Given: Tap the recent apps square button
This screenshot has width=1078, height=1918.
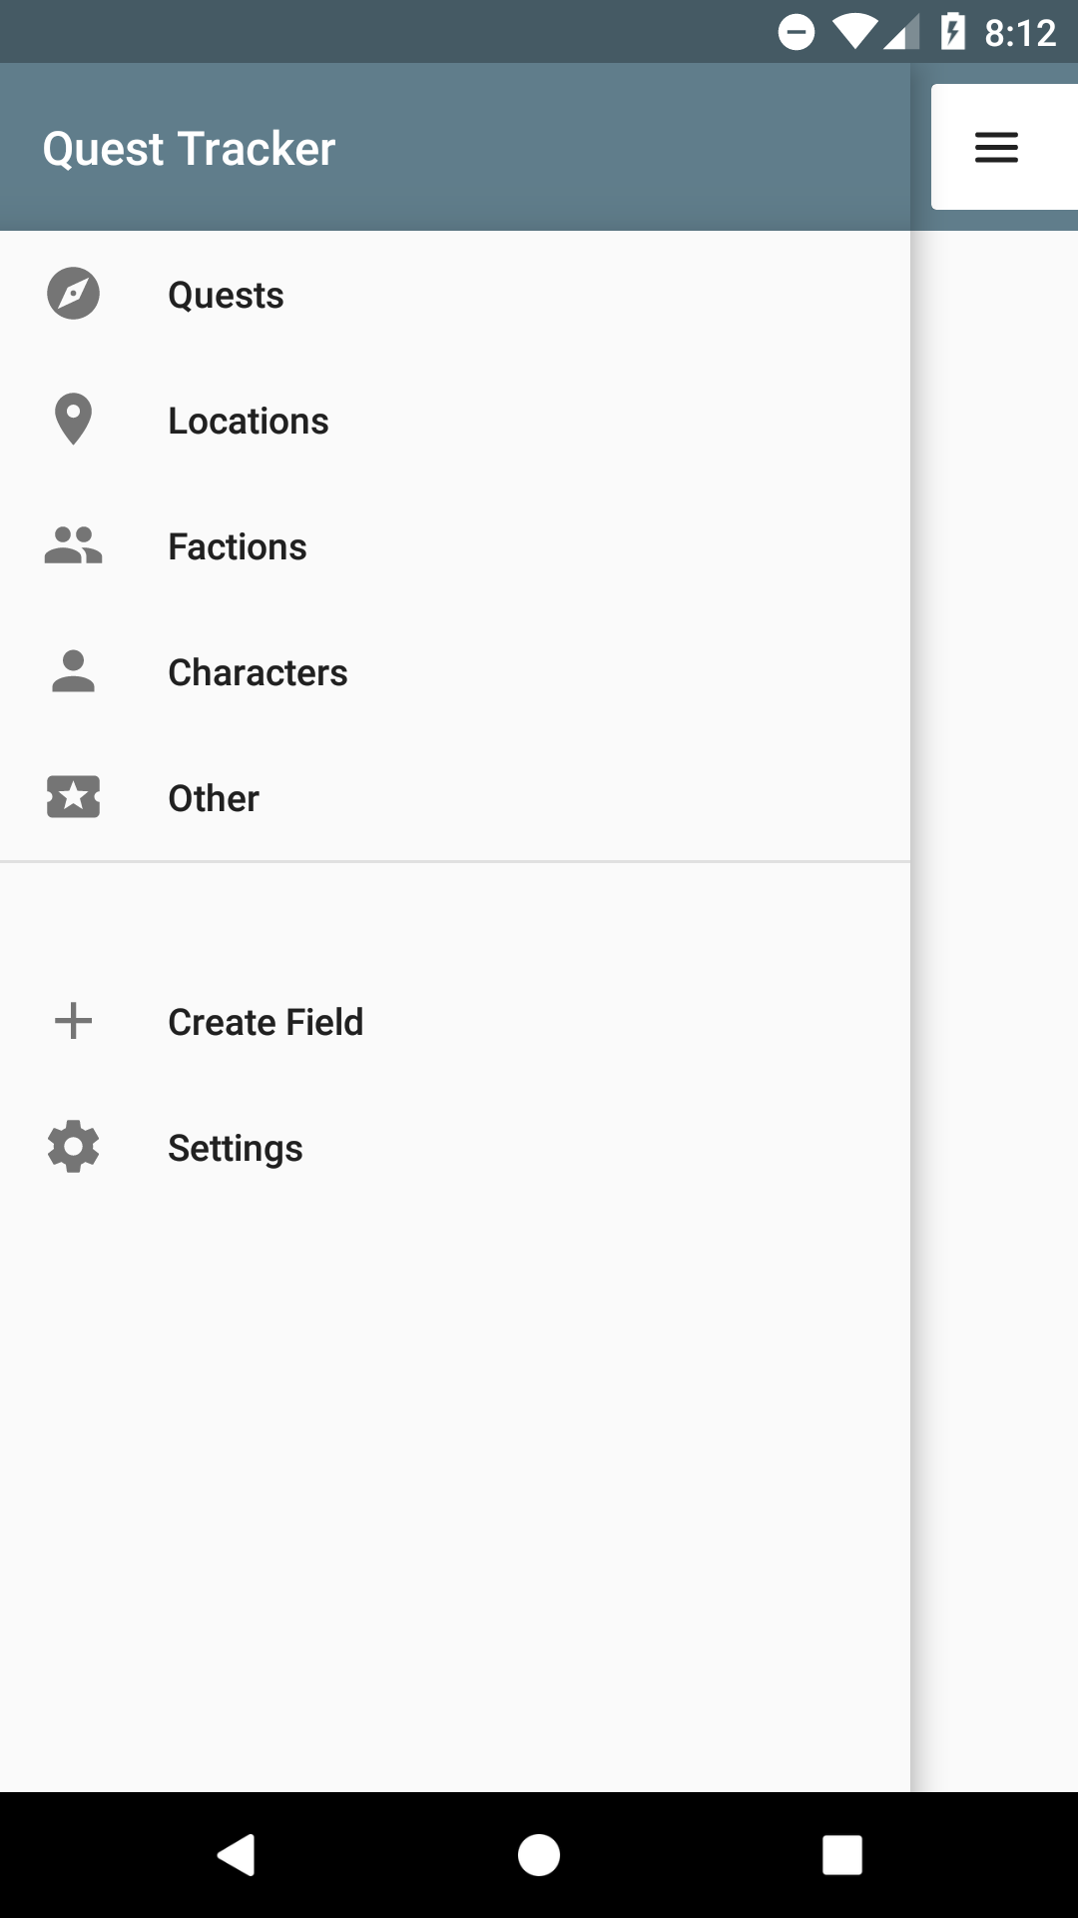Looking at the screenshot, I should coord(842,1855).
